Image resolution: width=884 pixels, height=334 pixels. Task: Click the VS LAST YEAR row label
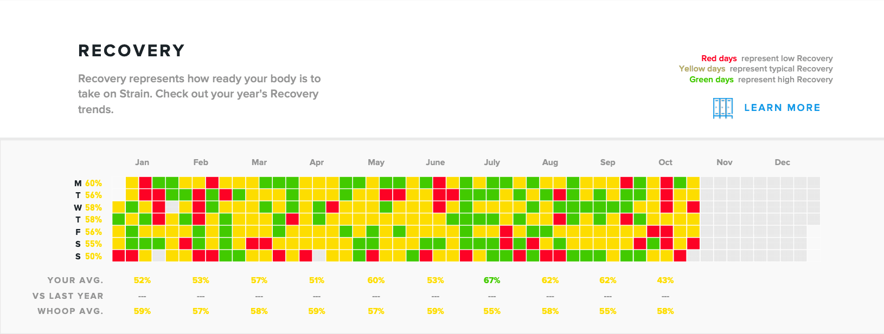[x=68, y=296]
